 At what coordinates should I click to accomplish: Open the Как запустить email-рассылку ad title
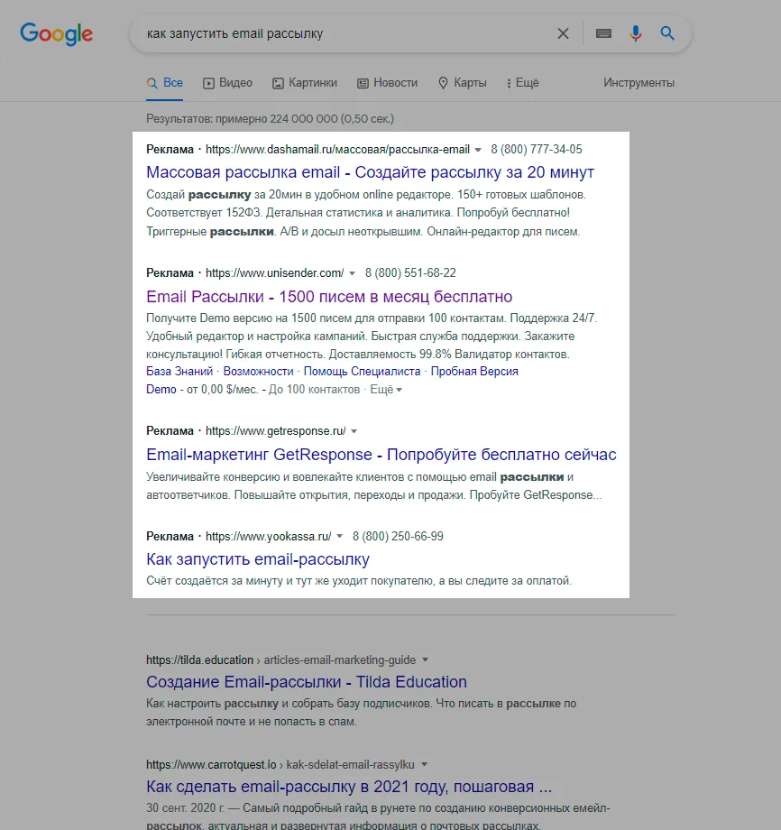pos(258,559)
